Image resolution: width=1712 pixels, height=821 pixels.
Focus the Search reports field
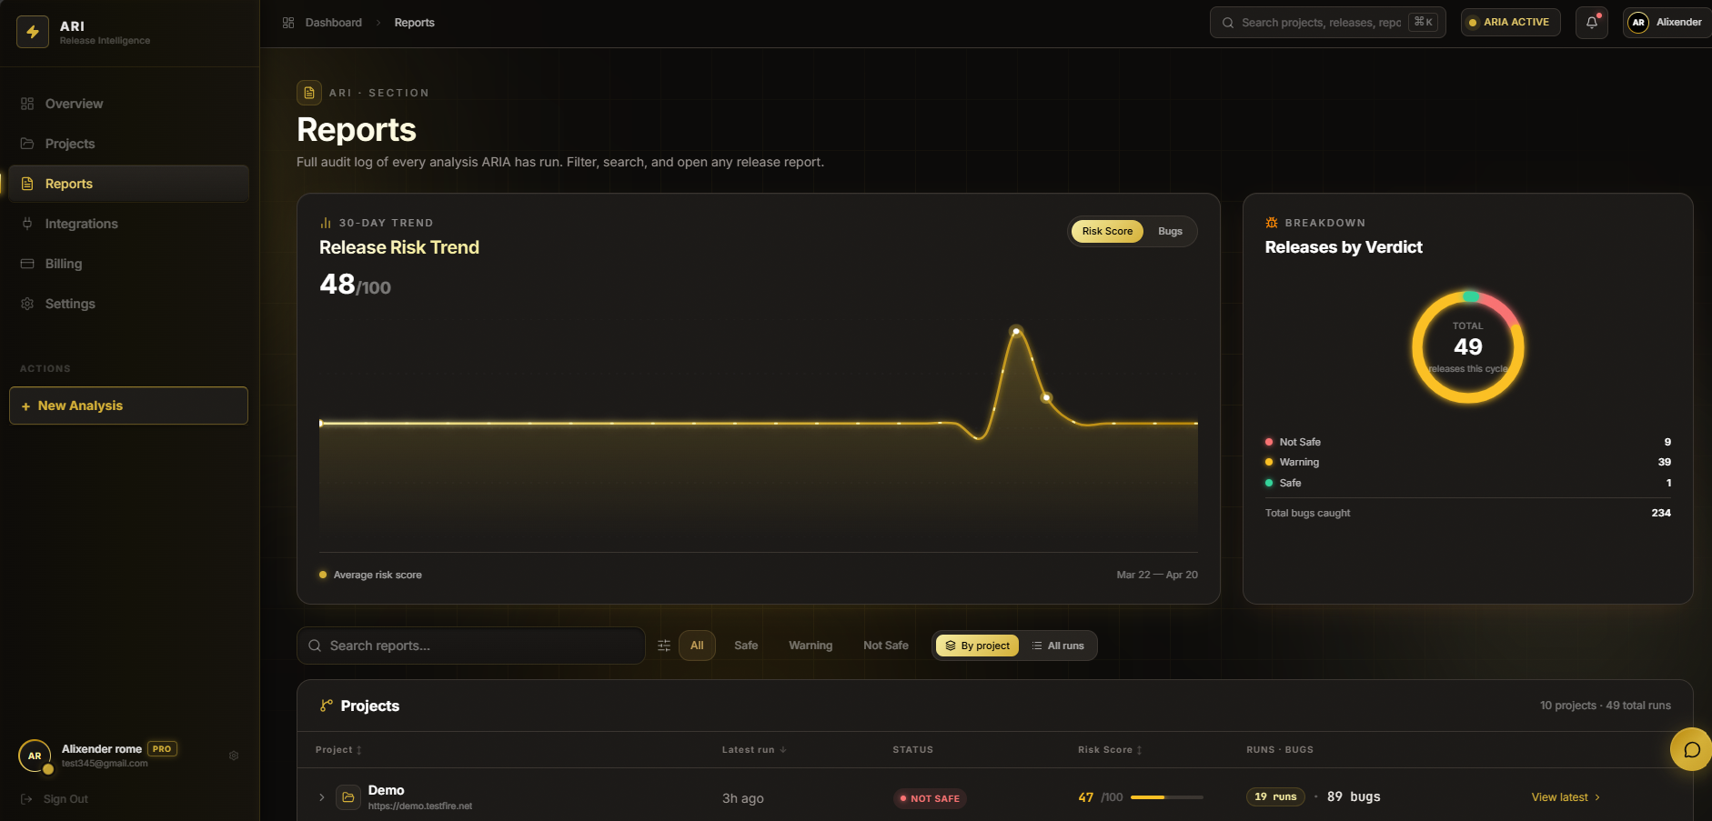click(471, 646)
